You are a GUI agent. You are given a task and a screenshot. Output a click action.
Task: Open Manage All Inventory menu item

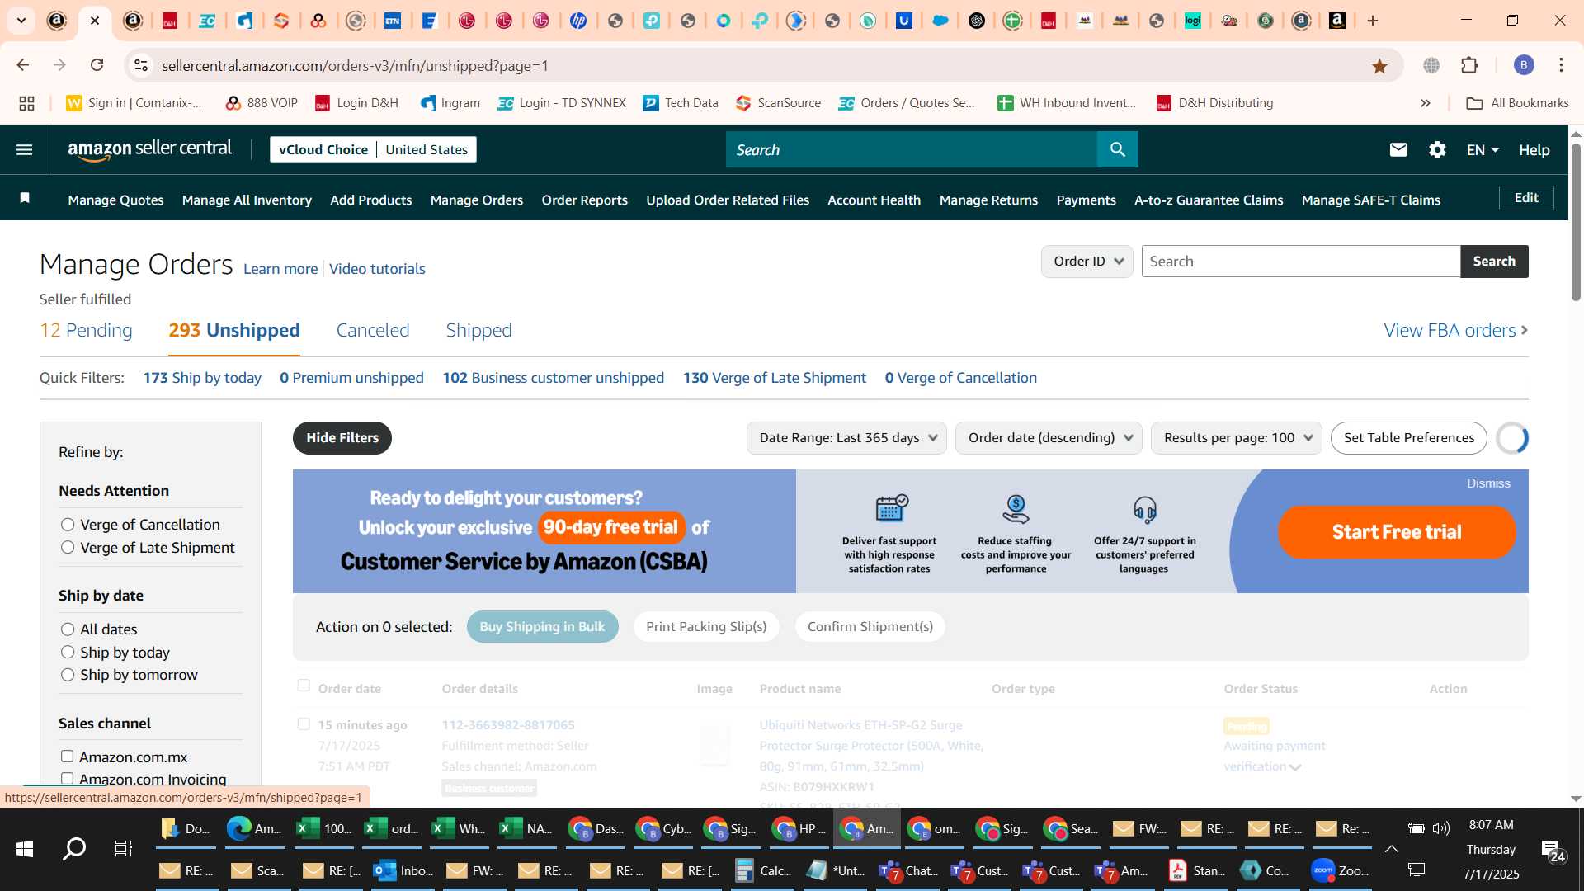(x=247, y=200)
